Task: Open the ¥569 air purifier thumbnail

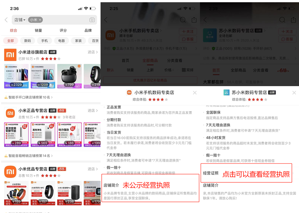Action: [43, 135]
